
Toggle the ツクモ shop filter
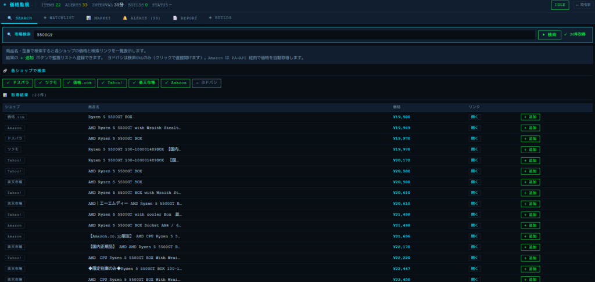[48, 83]
